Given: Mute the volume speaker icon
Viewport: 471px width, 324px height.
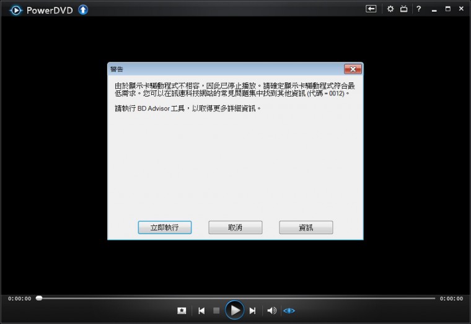Looking at the screenshot, I should (x=271, y=311).
